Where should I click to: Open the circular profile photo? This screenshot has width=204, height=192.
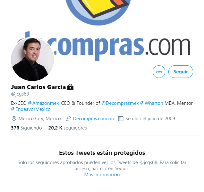(32, 59)
